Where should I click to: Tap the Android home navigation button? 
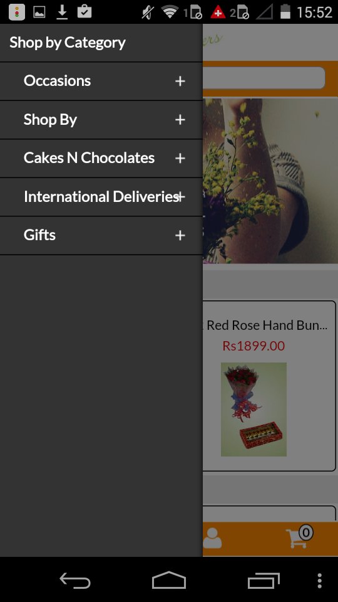169,581
